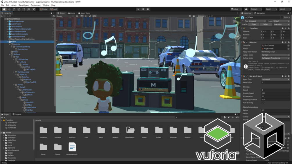
Task: Open the Layout dropdown
Action: coord(285,9)
